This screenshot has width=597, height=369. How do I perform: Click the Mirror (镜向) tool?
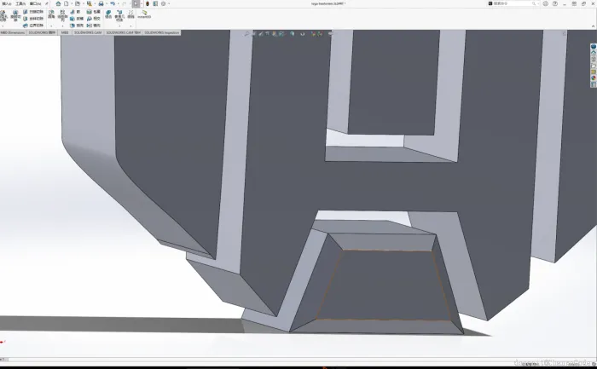94,26
